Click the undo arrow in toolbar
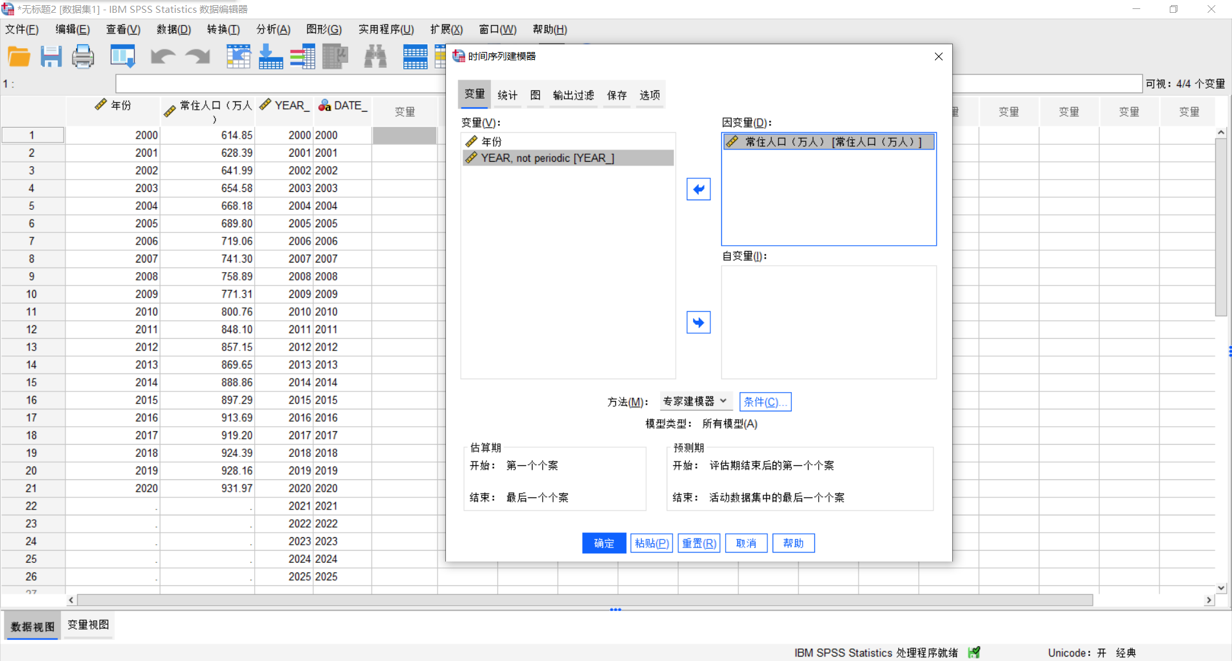Image resolution: width=1232 pixels, height=661 pixels. pos(163,57)
